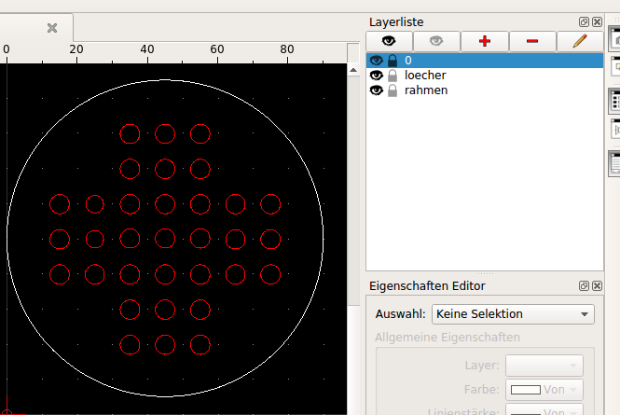The height and width of the screenshot is (415, 620).
Task: Select the loecher layer name
Action: (425, 76)
